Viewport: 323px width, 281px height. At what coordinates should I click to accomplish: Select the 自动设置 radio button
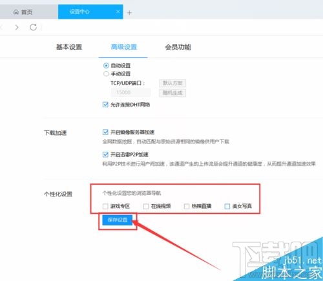[106, 65]
